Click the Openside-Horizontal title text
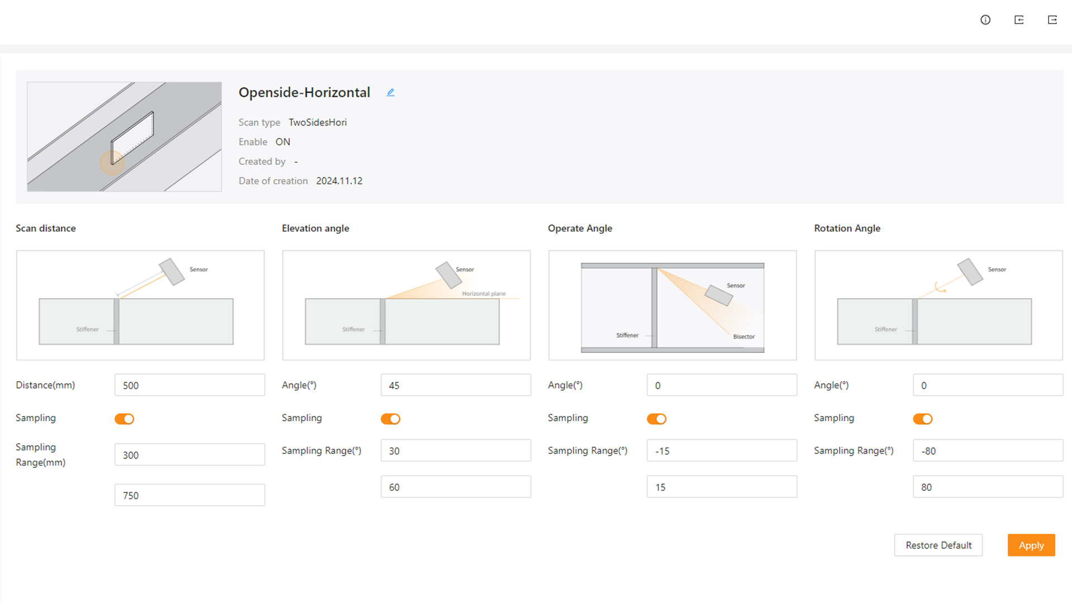The width and height of the screenshot is (1072, 603). (304, 93)
